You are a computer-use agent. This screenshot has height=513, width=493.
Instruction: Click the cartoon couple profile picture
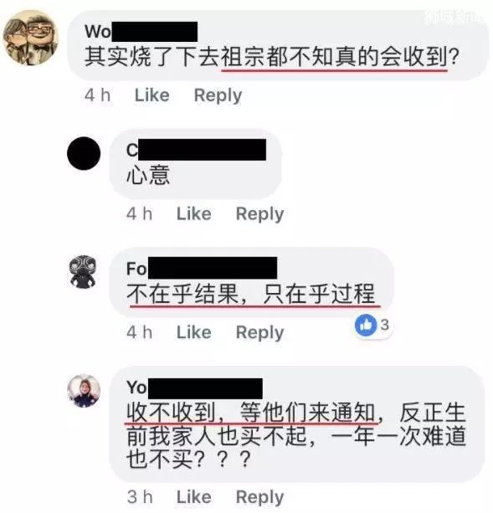click(30, 38)
